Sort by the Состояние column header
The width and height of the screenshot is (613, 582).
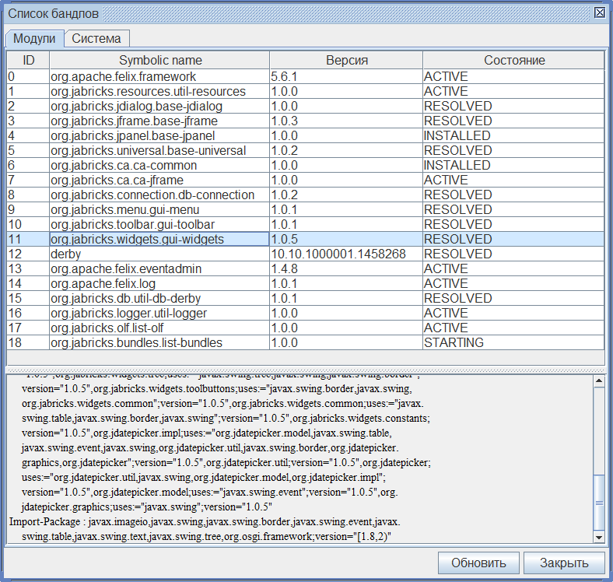(x=513, y=60)
